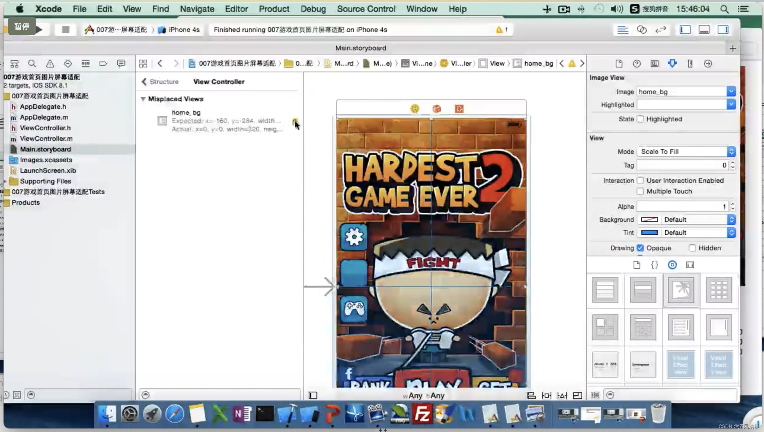
Task: Open the Navigate menu
Action: (197, 9)
